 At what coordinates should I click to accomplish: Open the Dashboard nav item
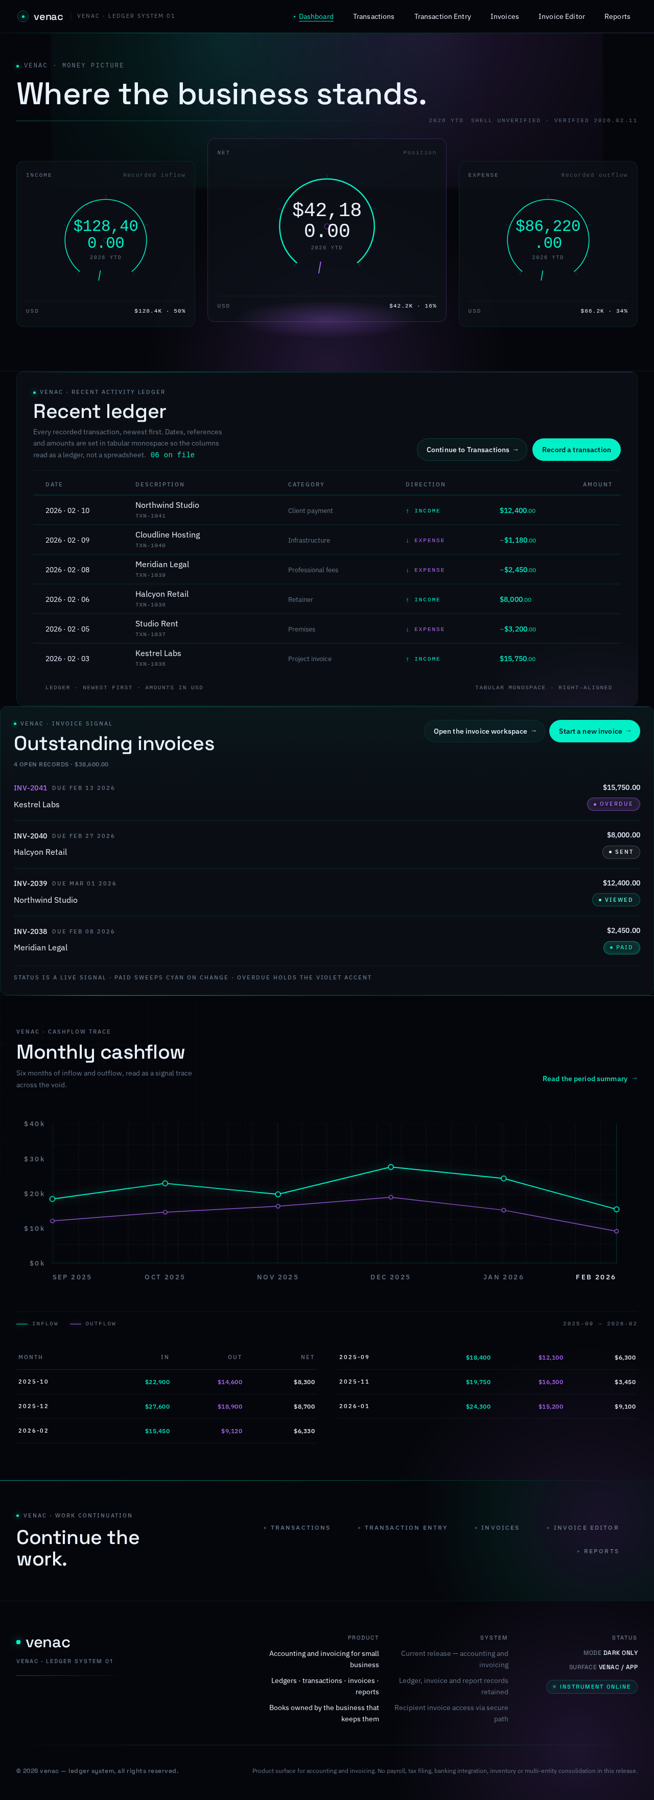point(316,17)
